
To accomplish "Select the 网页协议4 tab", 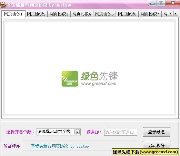I will pyautogui.click(x=82, y=14).
